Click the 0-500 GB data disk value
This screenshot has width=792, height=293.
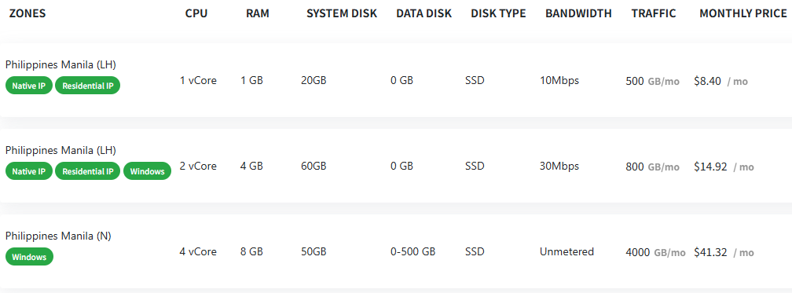pyautogui.click(x=413, y=251)
